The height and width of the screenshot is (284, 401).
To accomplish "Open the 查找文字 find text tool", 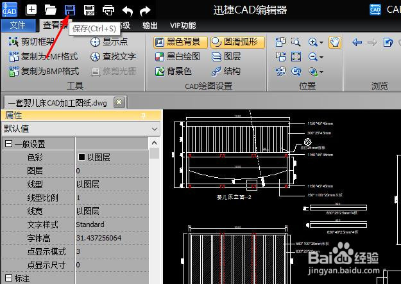I will coord(113,56).
